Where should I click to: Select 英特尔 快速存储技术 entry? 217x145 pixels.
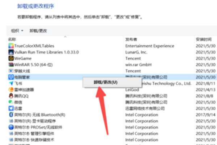click(34, 140)
